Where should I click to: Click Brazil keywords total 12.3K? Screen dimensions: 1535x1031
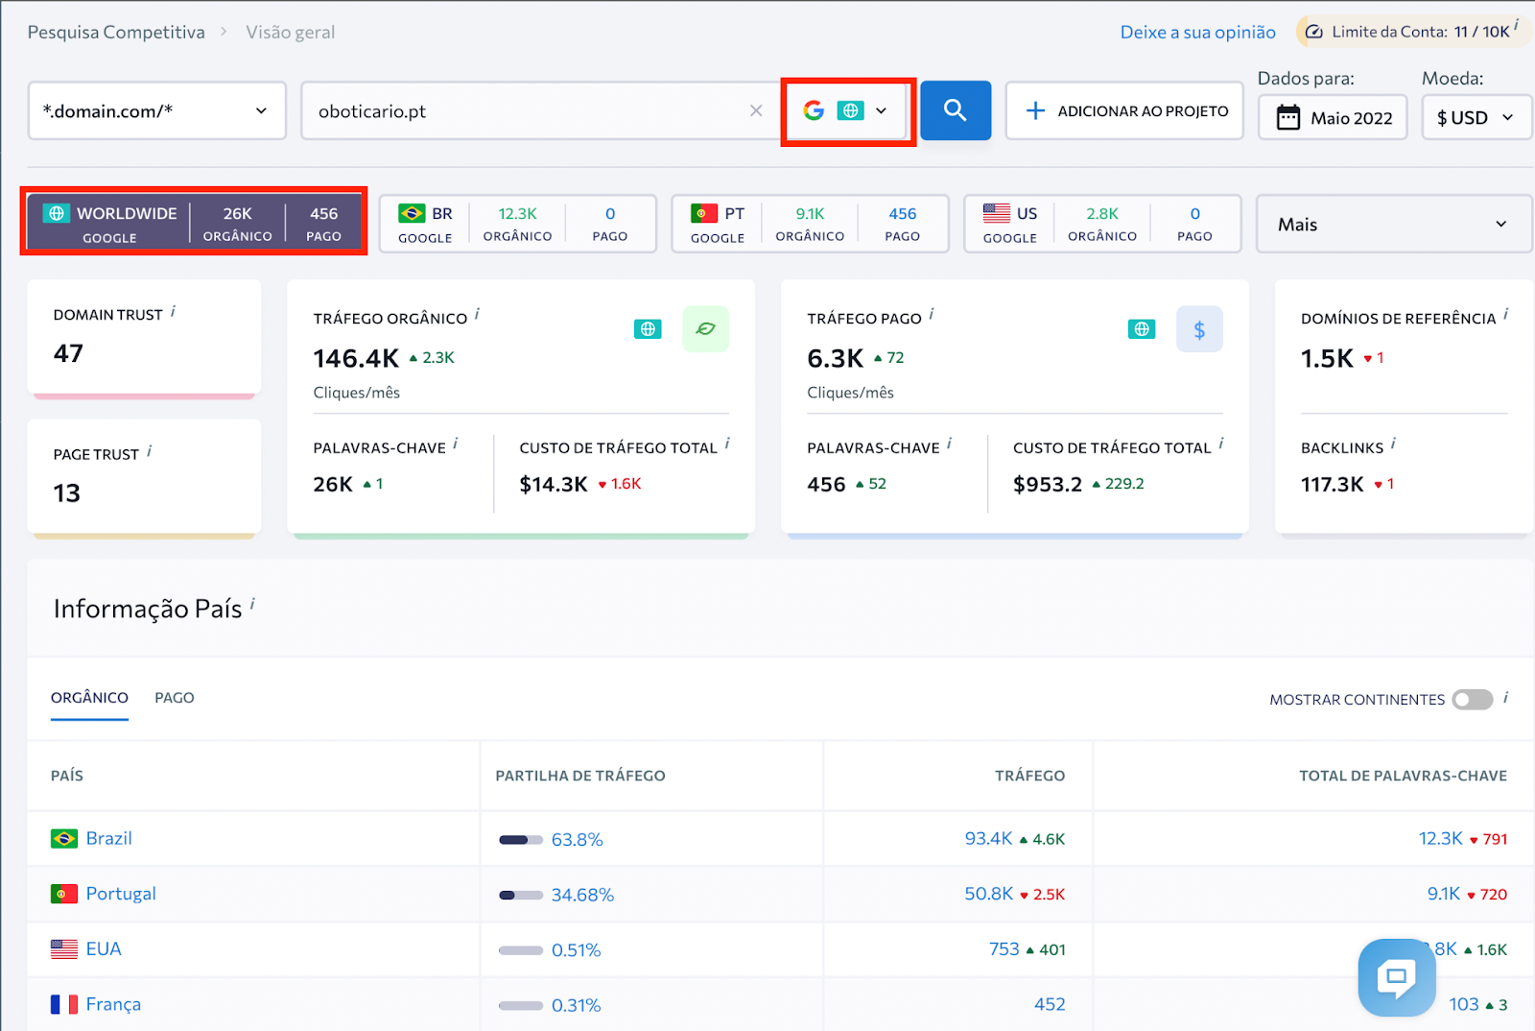tap(1441, 839)
